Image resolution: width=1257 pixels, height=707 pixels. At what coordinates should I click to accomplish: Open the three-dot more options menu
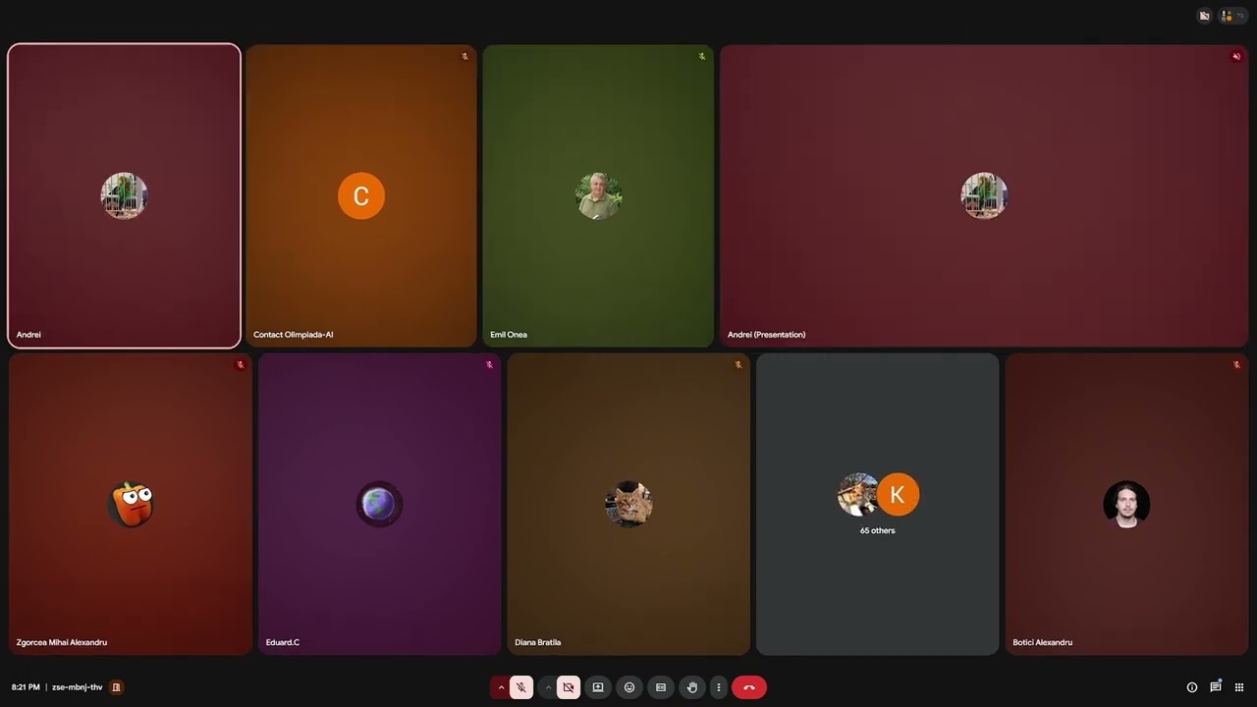719,687
